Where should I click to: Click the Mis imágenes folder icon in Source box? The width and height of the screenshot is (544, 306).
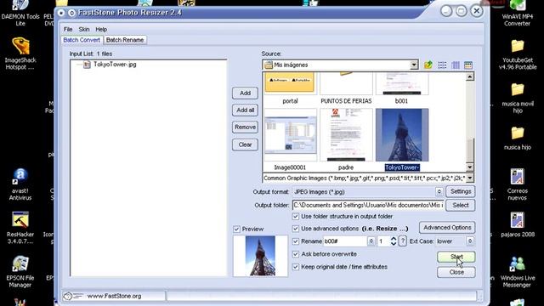point(269,65)
